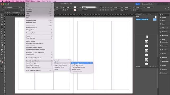
Task: Open the Links panel in dock
Action: tap(162, 20)
